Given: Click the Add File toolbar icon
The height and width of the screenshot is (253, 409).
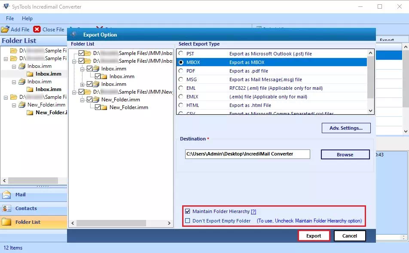Looking at the screenshot, I should 5,29.
